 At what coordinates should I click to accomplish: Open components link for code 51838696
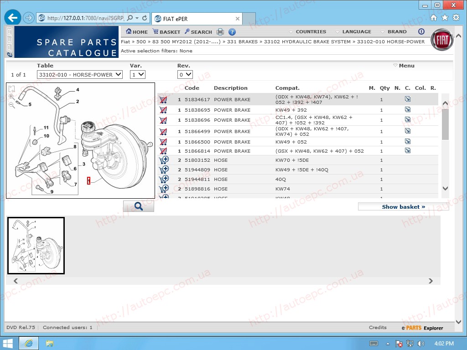(408, 120)
